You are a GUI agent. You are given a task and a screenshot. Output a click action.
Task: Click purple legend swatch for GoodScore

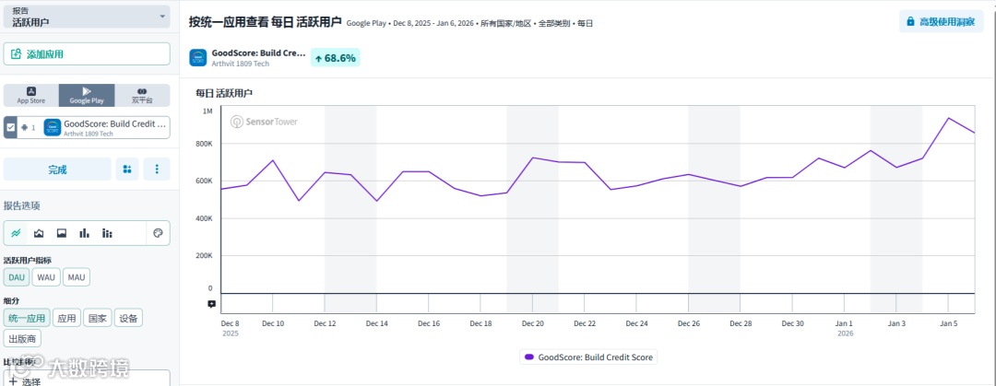(529, 357)
